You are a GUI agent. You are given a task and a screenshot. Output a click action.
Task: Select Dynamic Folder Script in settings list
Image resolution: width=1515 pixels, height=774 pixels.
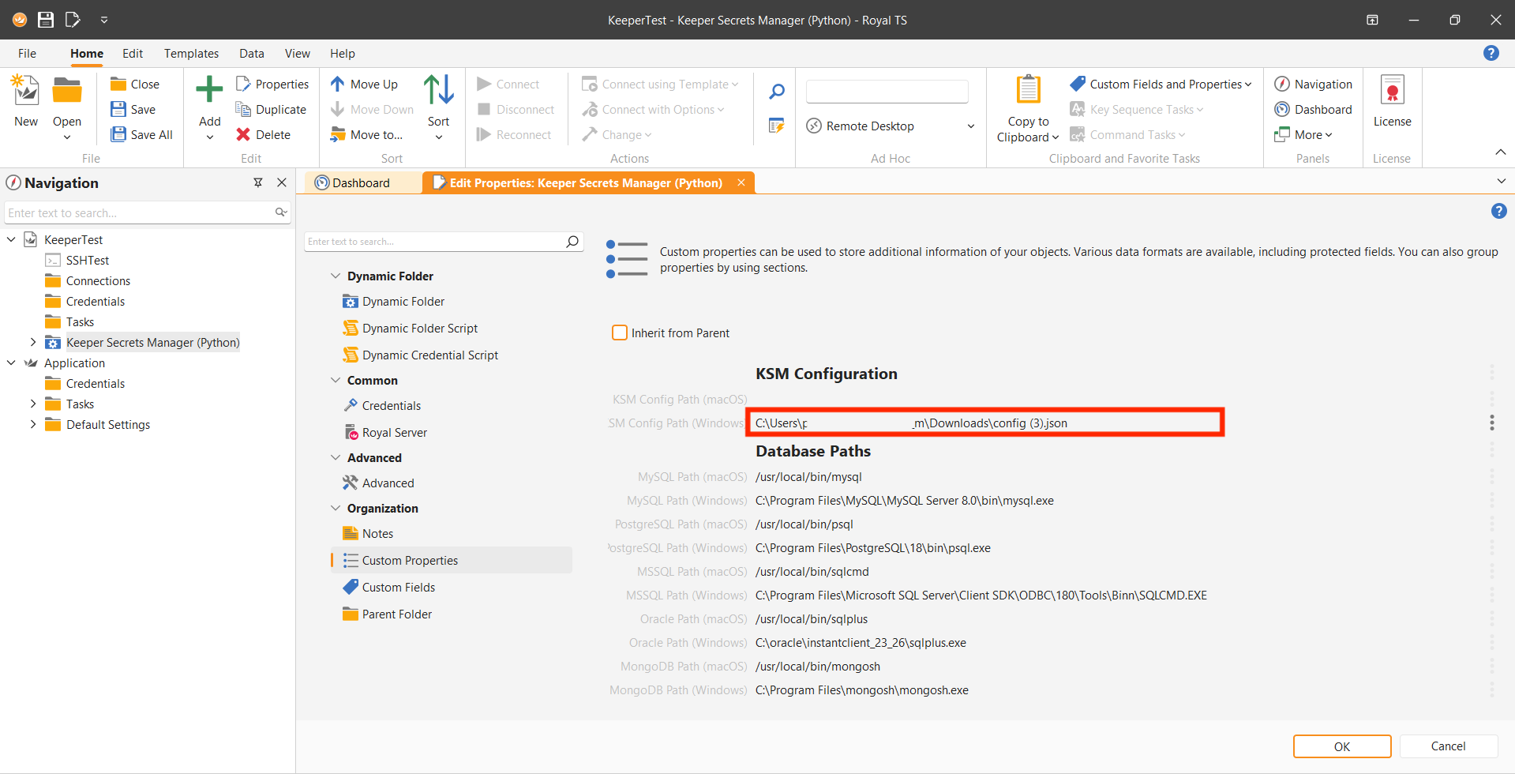pyautogui.click(x=419, y=329)
